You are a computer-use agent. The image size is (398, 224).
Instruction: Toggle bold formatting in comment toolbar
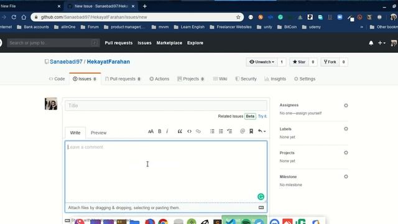pos(160,131)
